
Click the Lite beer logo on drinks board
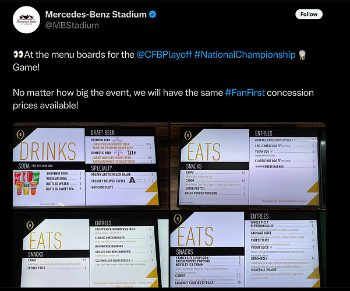(133, 152)
